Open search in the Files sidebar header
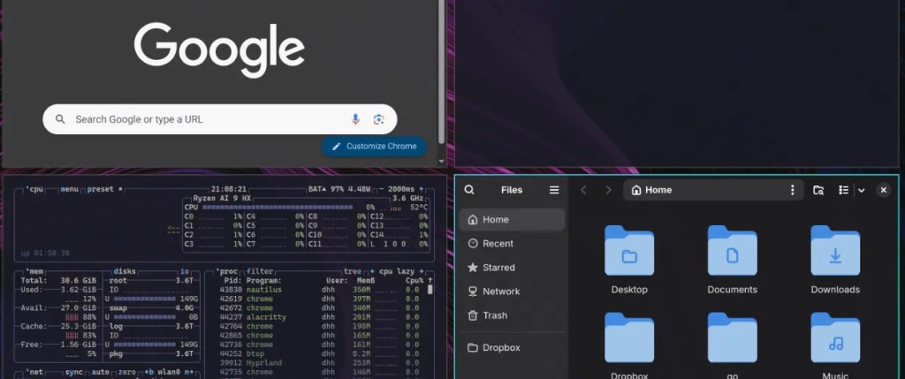This screenshot has width=905, height=379. pos(469,190)
